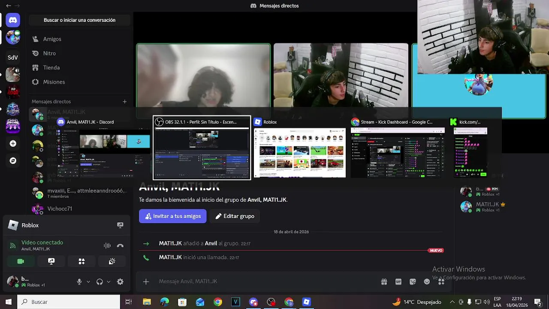Expand microphone input options arrow
Screen dimensions: 549x309
pyautogui.click(x=88, y=282)
